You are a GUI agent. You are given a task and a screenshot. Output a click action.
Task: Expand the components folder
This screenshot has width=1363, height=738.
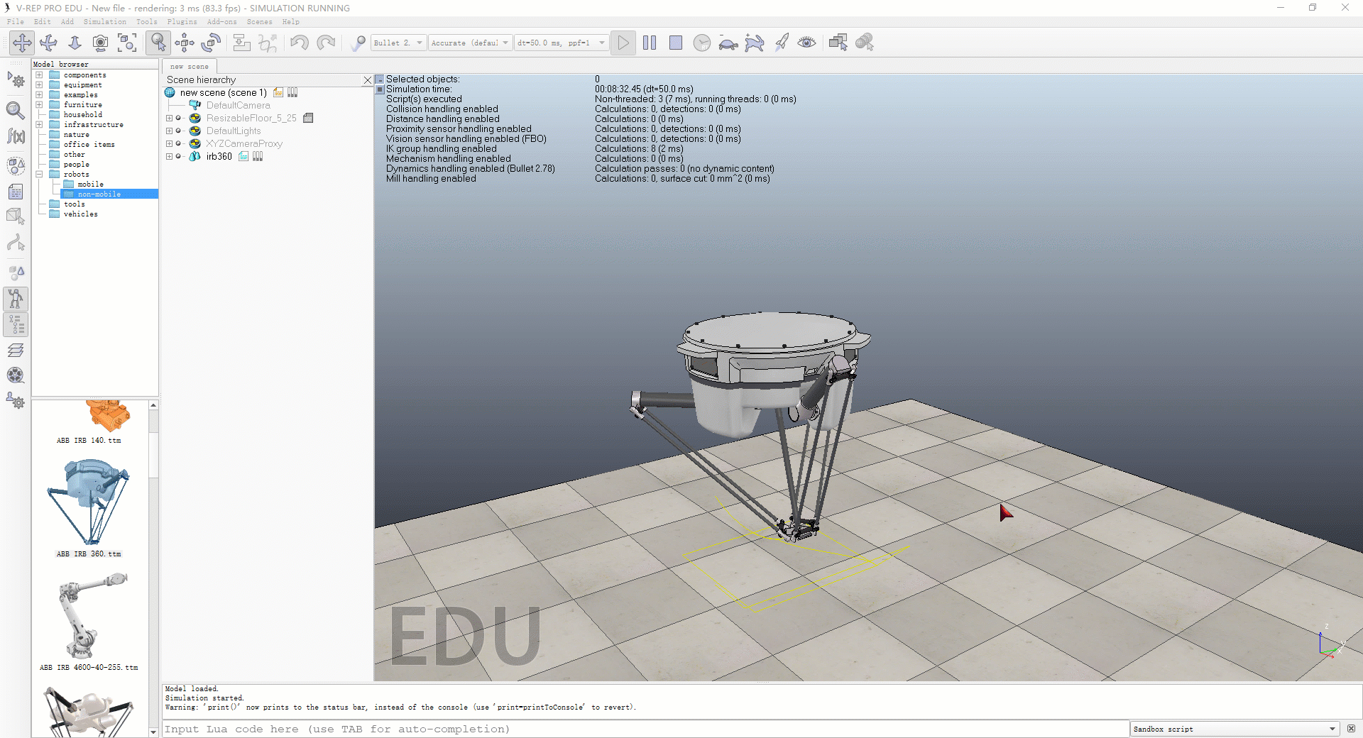(x=39, y=75)
